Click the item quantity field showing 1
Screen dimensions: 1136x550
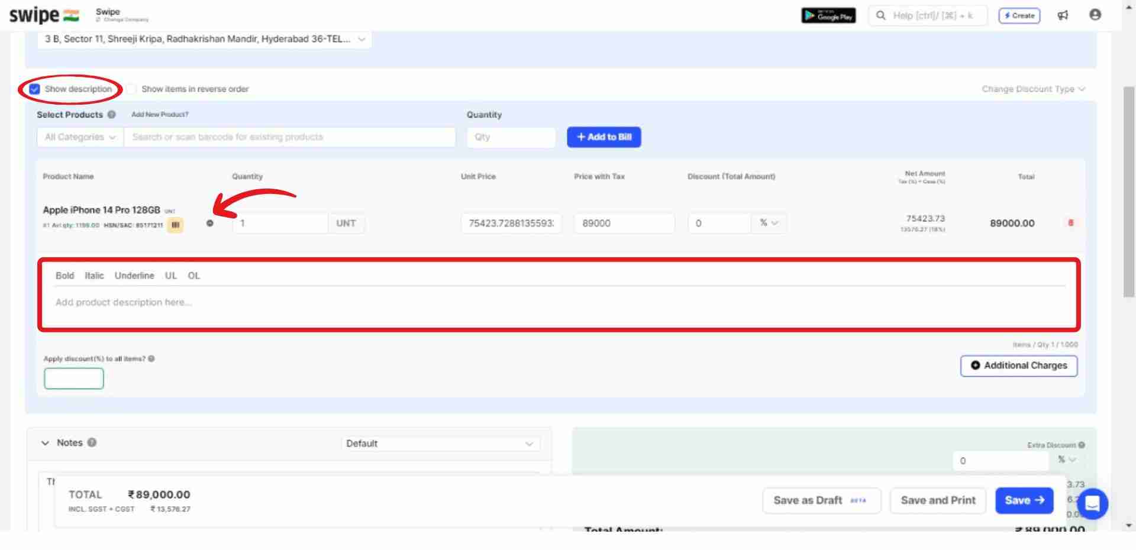click(x=280, y=224)
